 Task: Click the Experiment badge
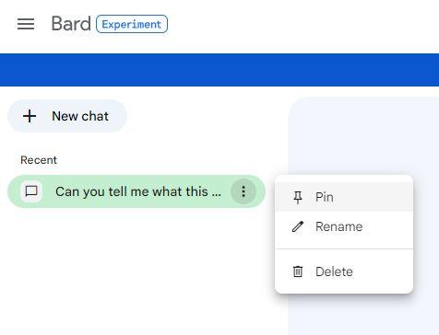click(132, 24)
